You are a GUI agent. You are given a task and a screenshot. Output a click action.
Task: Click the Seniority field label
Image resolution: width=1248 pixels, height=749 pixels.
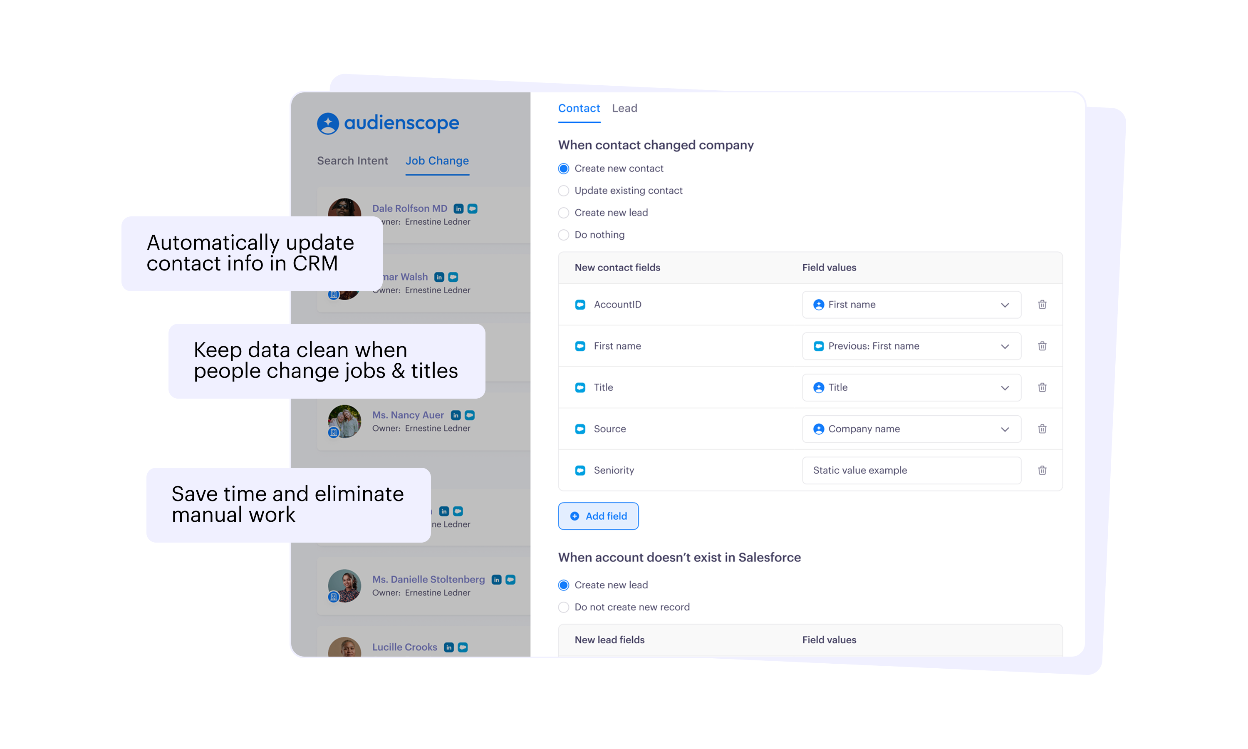614,470
